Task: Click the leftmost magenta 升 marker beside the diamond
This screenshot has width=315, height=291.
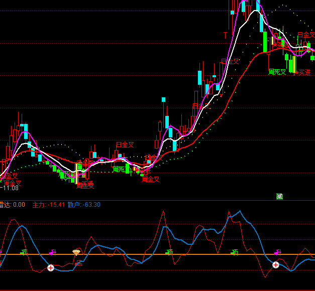Action: (53, 252)
